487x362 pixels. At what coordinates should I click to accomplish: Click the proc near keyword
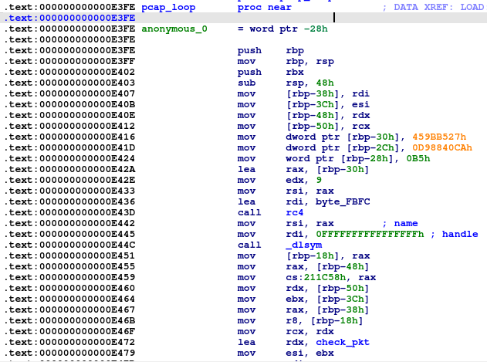pos(264,8)
